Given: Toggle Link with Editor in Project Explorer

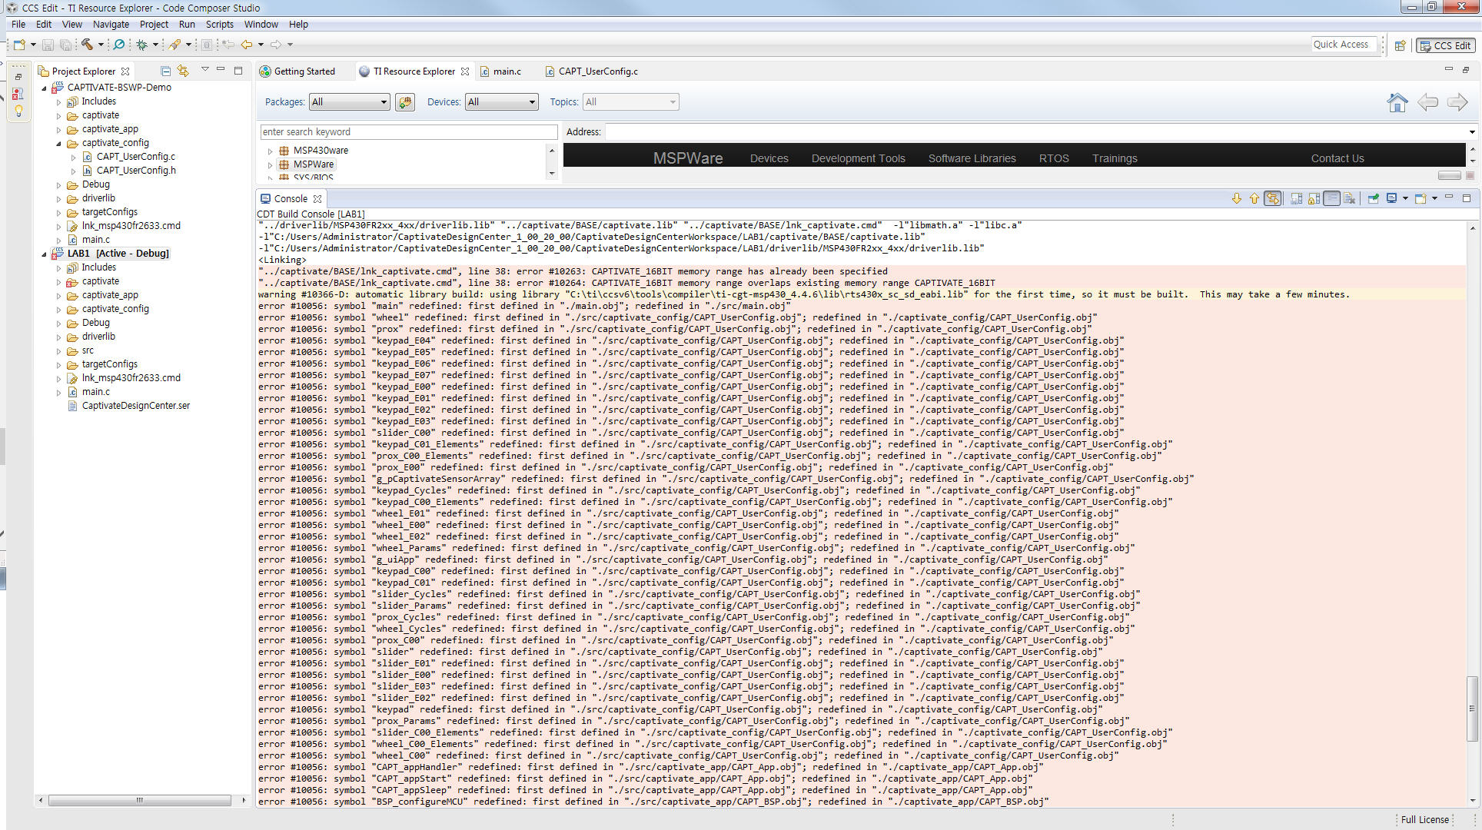Looking at the screenshot, I should click(183, 71).
